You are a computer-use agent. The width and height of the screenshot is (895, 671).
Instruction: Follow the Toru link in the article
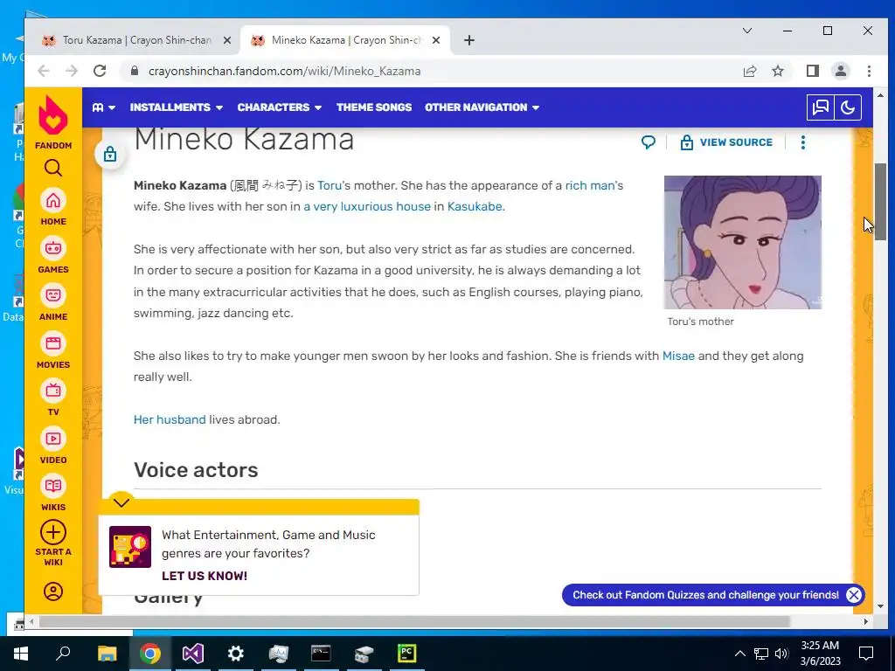[x=330, y=185]
